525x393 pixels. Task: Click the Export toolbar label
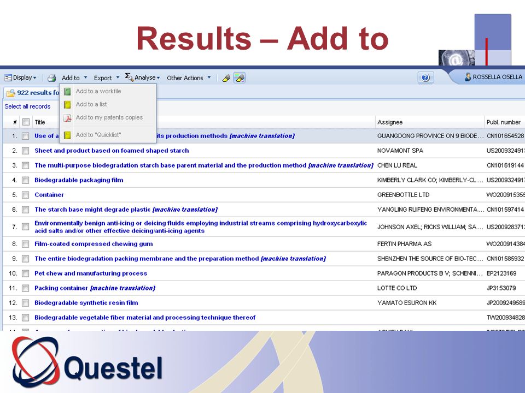103,78
